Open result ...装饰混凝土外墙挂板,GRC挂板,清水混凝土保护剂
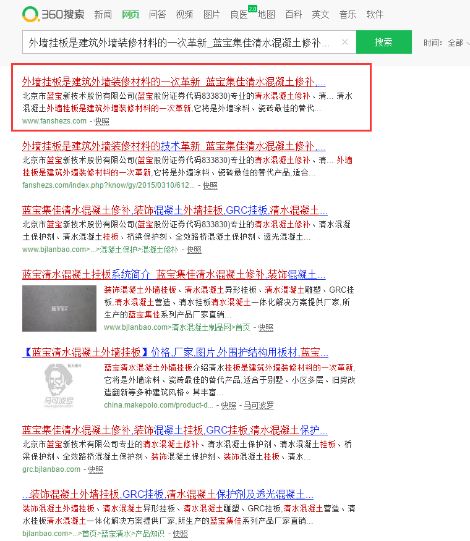Screen dimensions: 470x541 point(168,495)
